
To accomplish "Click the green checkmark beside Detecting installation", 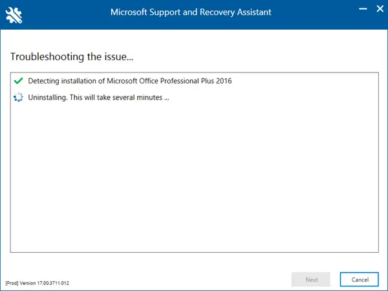I will [x=18, y=81].
